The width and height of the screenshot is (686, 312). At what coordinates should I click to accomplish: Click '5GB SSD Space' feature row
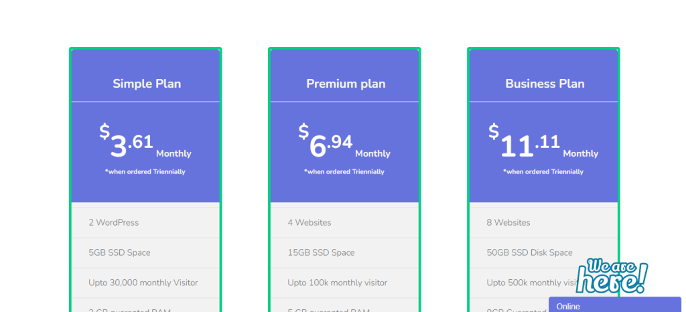coord(119,252)
